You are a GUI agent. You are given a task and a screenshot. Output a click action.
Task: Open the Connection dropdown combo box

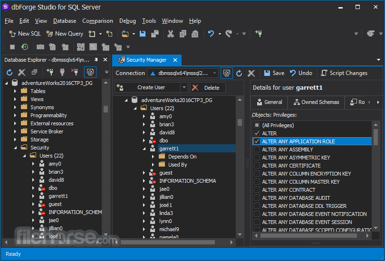[x=183, y=73]
